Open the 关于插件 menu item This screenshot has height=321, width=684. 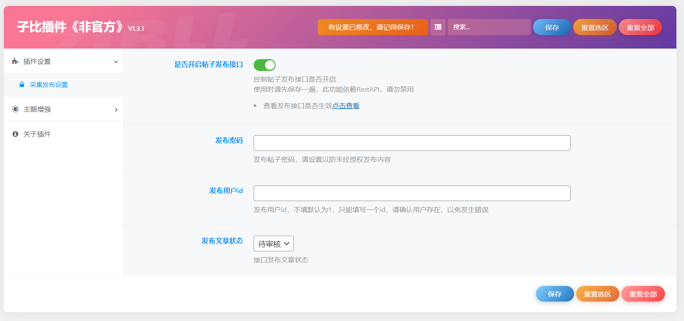coord(63,134)
